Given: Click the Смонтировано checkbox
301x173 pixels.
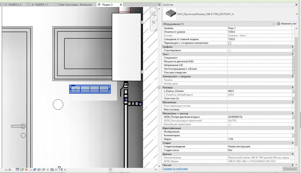Looking at the screenshot, I should coord(230,50).
